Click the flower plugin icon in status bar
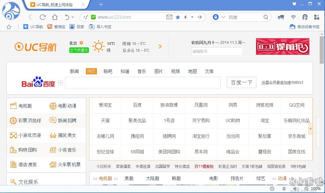The image size is (325, 193). [x=272, y=188]
